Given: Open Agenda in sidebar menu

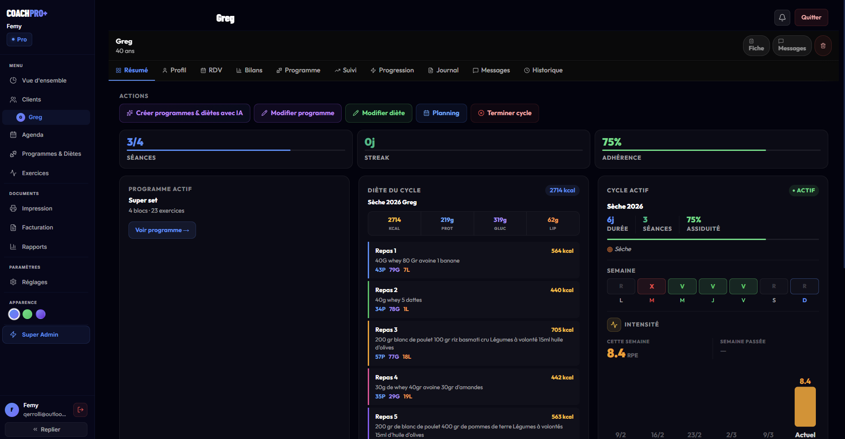Looking at the screenshot, I should (x=46, y=135).
